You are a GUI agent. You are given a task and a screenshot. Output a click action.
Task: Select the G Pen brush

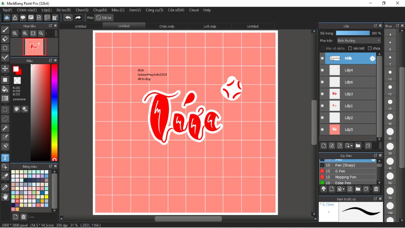[348, 171]
